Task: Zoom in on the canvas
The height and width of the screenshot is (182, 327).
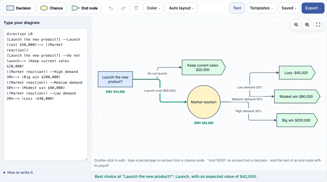Action: click(307, 25)
